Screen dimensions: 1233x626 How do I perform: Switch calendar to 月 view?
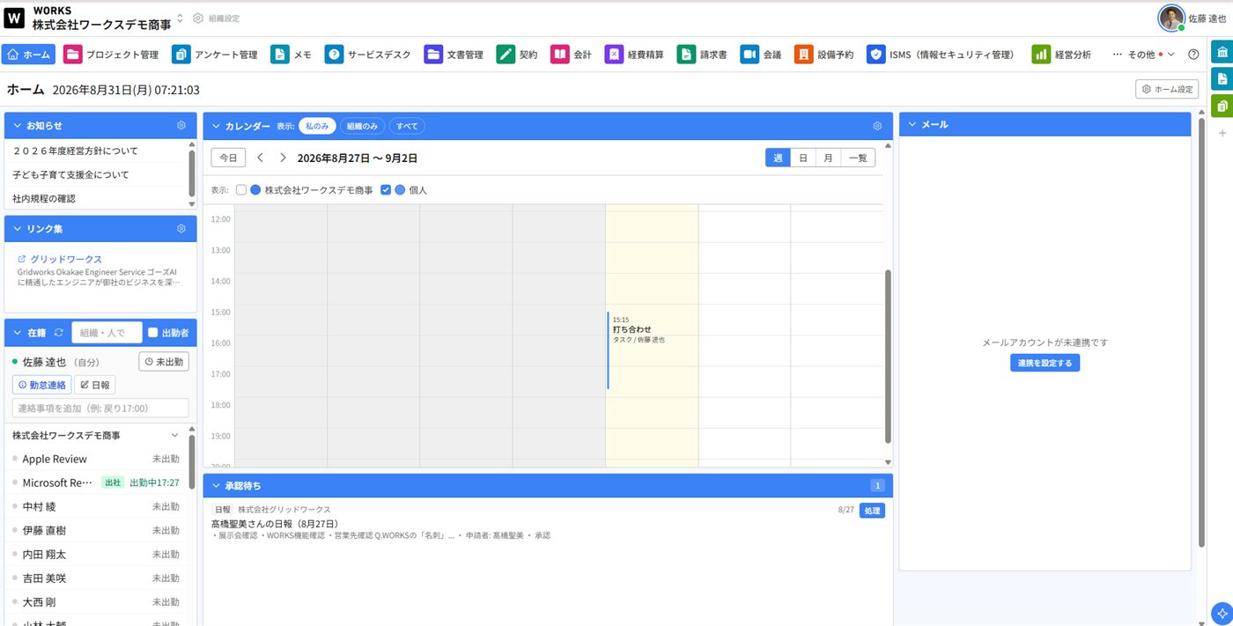tap(828, 158)
